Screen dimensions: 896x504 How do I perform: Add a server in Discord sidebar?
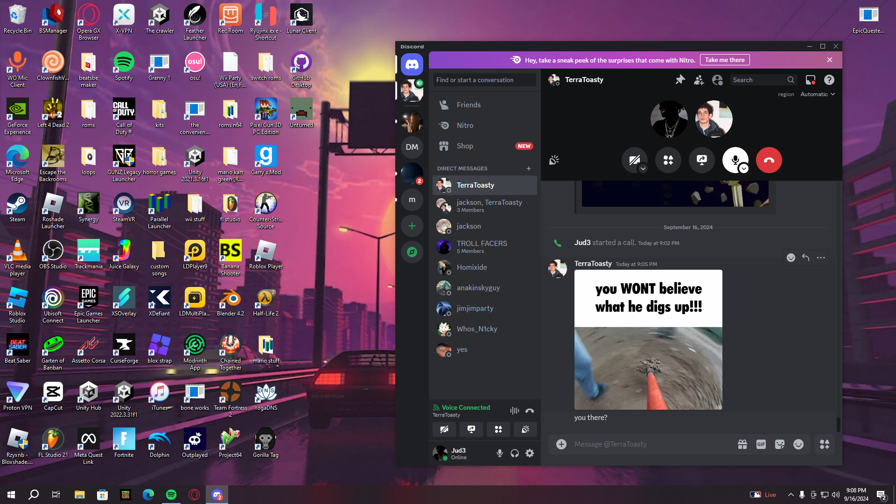tap(412, 226)
